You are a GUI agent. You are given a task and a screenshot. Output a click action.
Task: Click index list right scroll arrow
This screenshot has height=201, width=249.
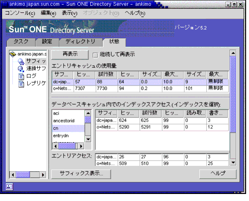81,146
